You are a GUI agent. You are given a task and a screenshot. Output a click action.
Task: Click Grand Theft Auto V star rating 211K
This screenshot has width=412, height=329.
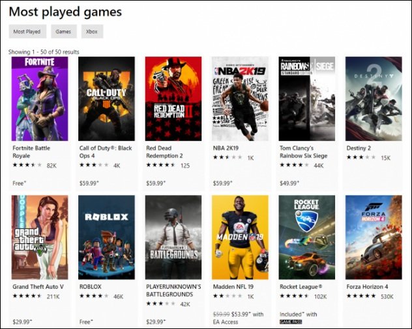37,296
